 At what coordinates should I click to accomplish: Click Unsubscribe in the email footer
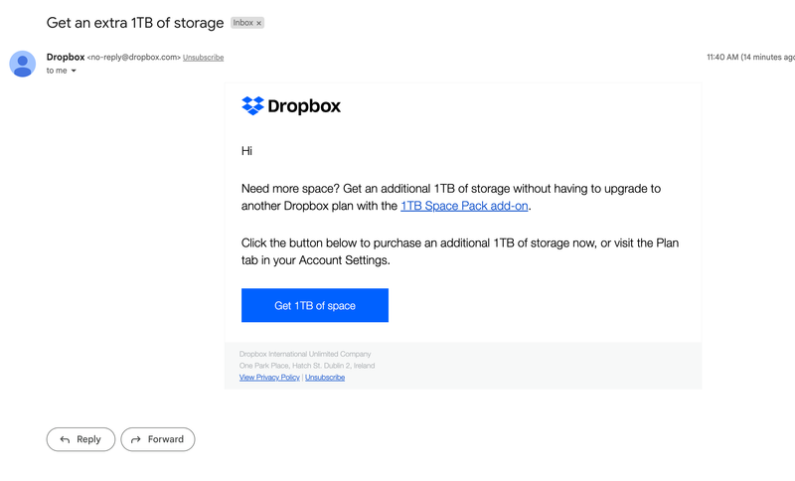point(325,378)
